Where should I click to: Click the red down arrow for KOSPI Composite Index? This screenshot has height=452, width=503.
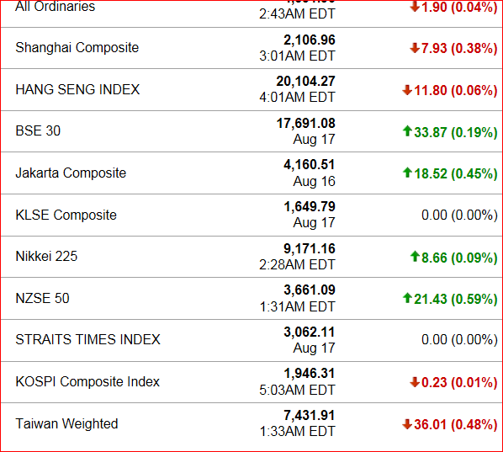[x=415, y=382]
